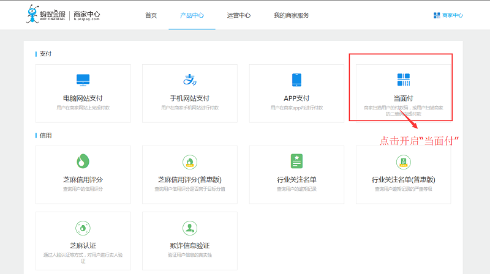Open the 芝麻信用评分(普惠版) title
This screenshot has height=274, width=490.
(190, 180)
